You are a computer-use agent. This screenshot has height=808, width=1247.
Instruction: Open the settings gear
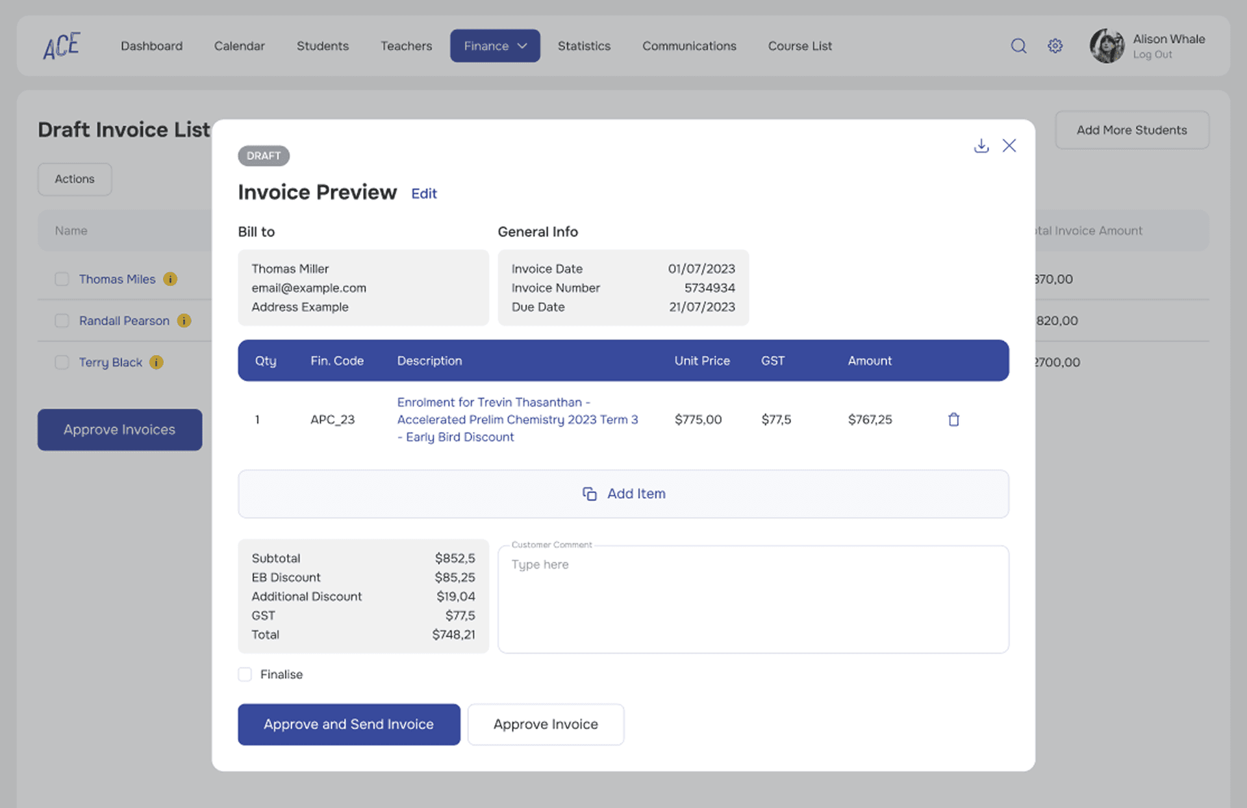pos(1055,45)
